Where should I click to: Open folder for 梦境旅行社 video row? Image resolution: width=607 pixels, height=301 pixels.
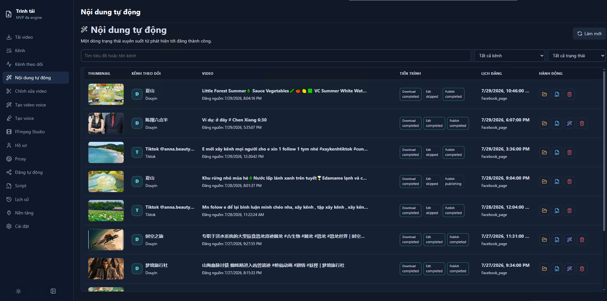click(x=545, y=269)
